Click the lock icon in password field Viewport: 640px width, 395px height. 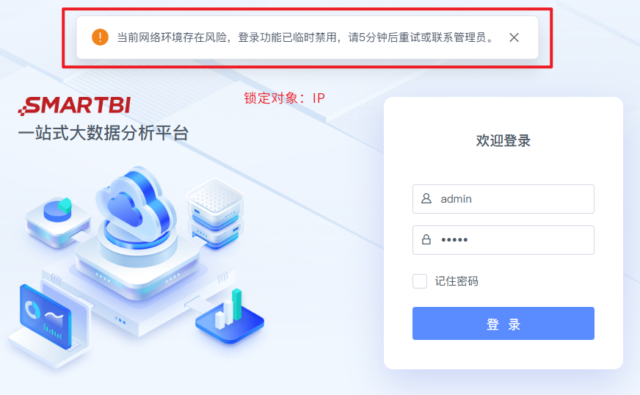tap(426, 239)
